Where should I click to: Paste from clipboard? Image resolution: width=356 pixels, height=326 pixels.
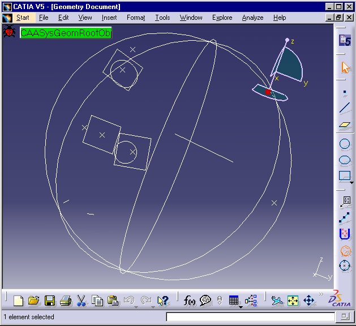click(x=113, y=301)
